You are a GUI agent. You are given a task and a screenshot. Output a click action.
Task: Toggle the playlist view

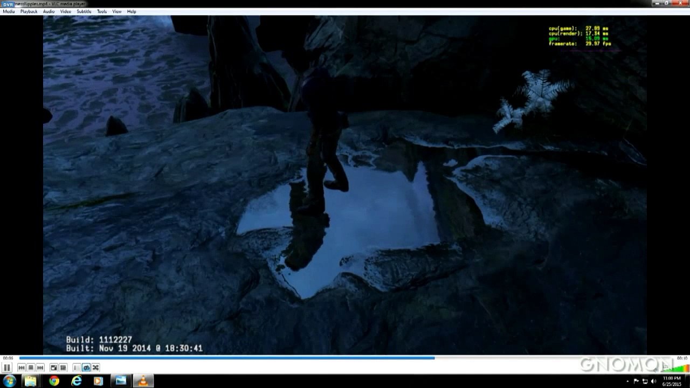77,368
